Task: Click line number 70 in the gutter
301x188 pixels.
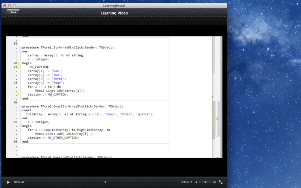Action: [x=15, y=63]
